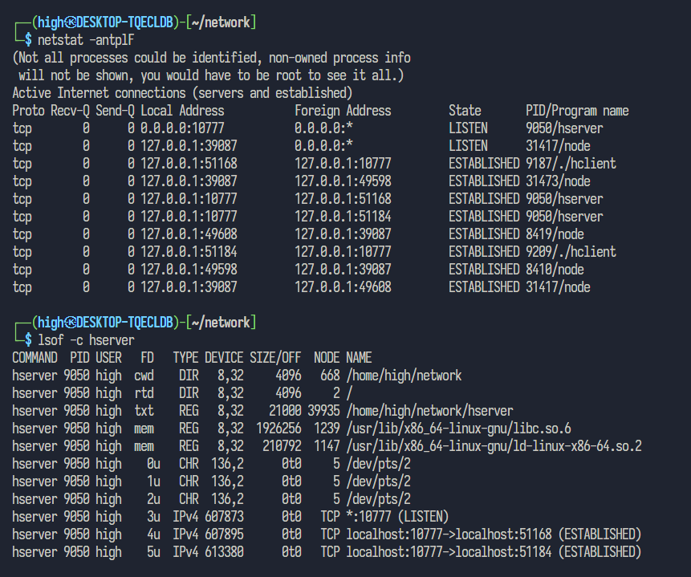
Task: Select the 9187/./hclient process entry
Action: (571, 164)
